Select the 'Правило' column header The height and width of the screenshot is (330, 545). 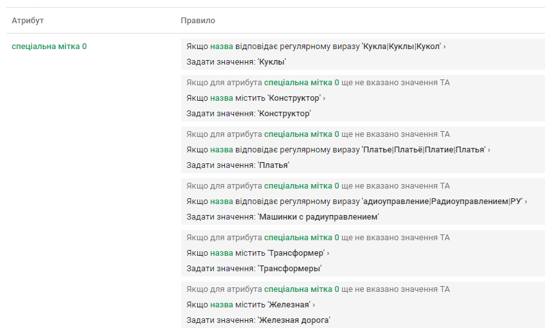[x=198, y=21]
